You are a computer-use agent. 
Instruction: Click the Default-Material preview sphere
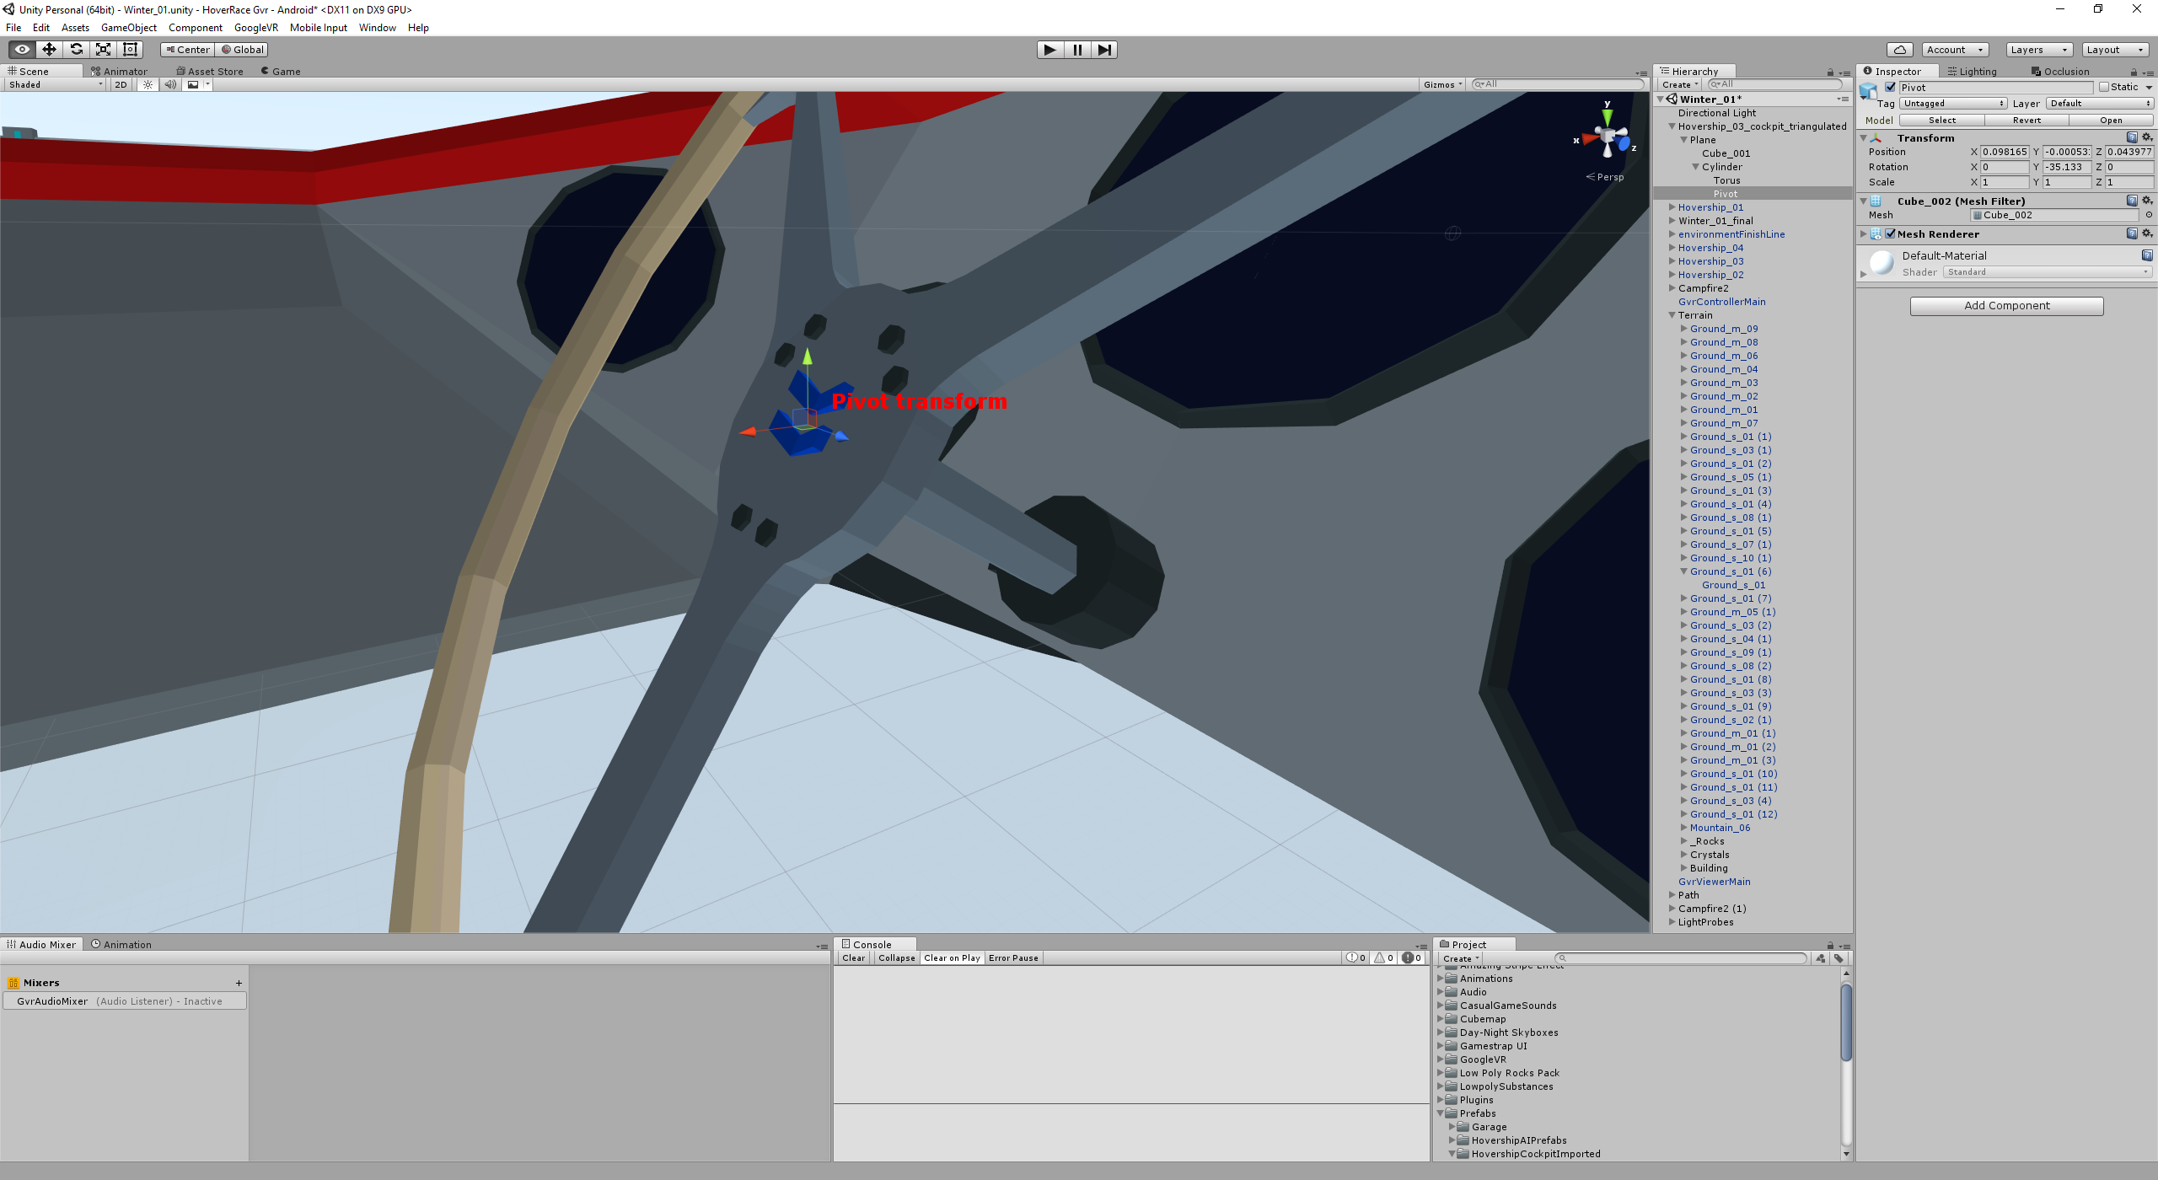(1882, 263)
